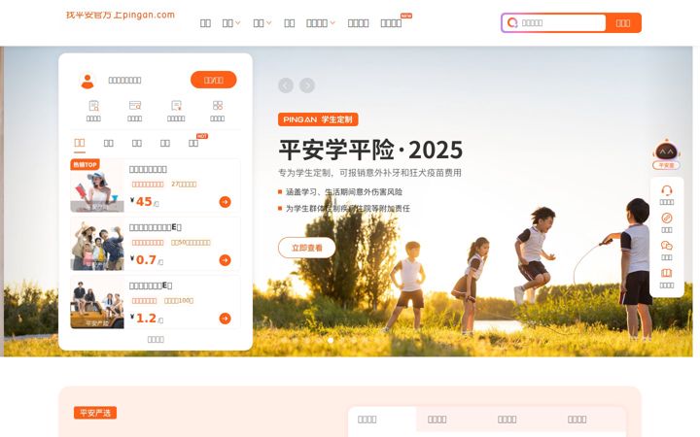
Task: Click the magnifier icon inside the search box
Action: 512,22
